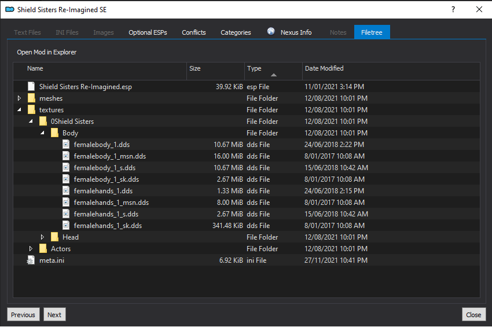The image size is (492, 327).
Task: Switch to the Conflicts tab
Action: 193,32
